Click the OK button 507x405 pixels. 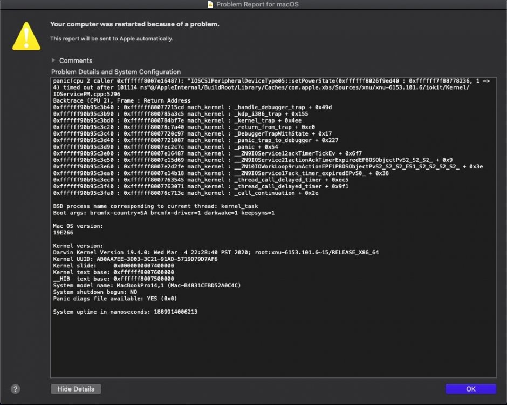coord(470,389)
